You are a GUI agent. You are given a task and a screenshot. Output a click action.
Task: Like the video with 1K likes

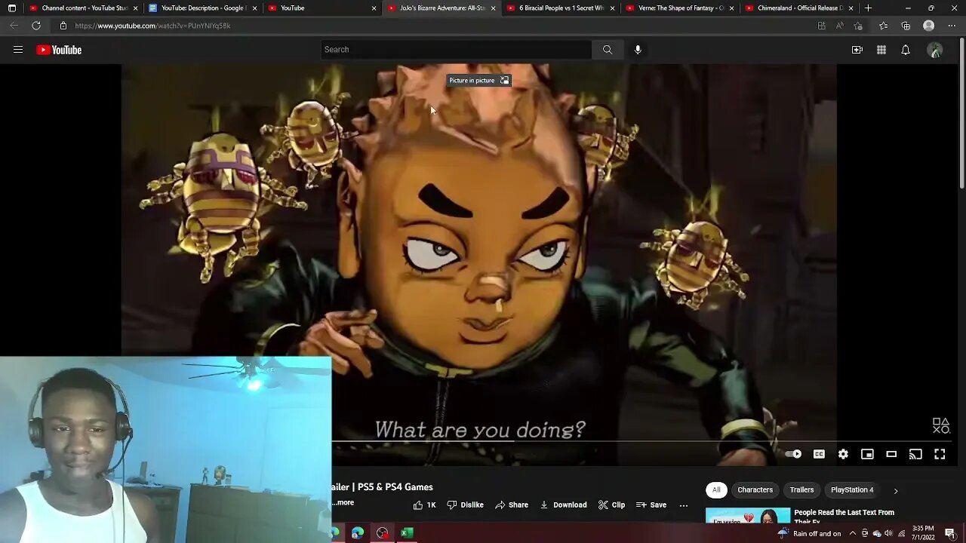424,505
